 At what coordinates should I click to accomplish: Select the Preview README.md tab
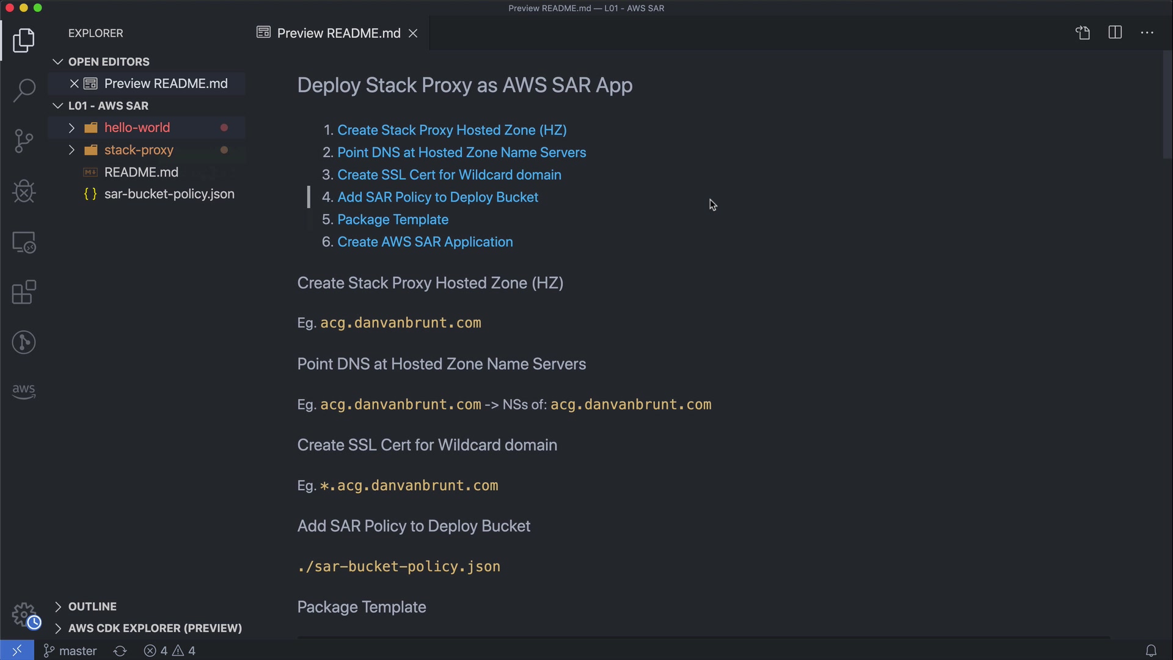pos(338,33)
